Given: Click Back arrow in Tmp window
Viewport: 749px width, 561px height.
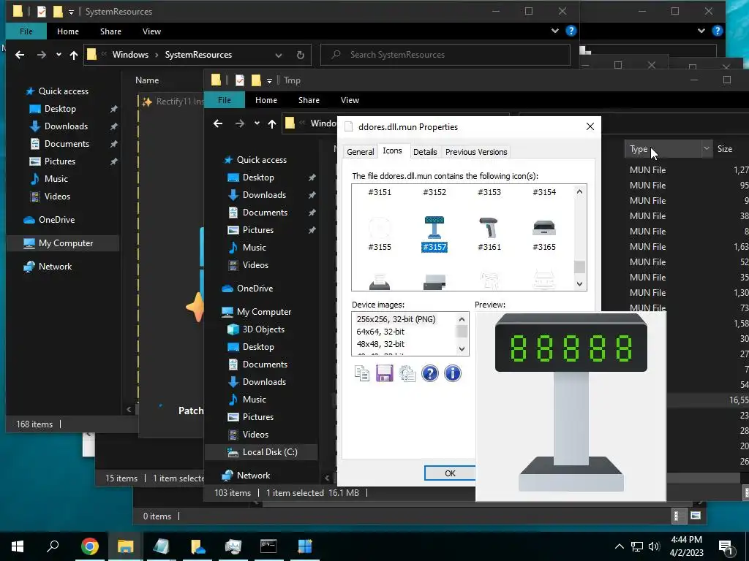Looking at the screenshot, I should [x=218, y=123].
